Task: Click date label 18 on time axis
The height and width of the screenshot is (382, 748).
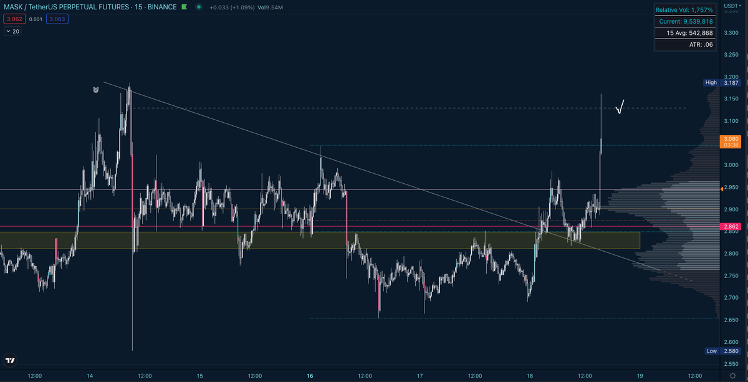Action: pyautogui.click(x=530, y=376)
